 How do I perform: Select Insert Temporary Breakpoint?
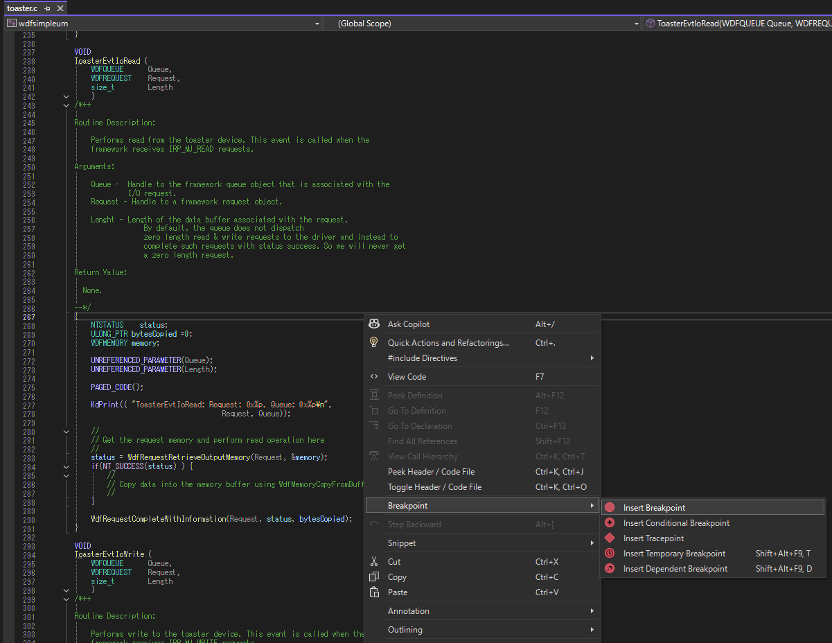674,554
